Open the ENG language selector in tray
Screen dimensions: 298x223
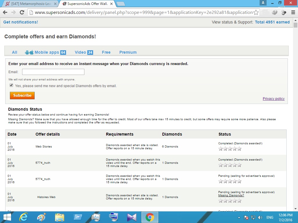tap(270, 217)
